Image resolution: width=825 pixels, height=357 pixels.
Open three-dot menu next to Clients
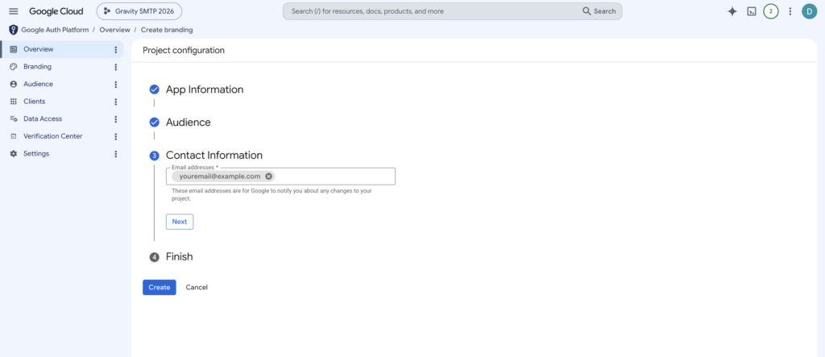tap(116, 102)
